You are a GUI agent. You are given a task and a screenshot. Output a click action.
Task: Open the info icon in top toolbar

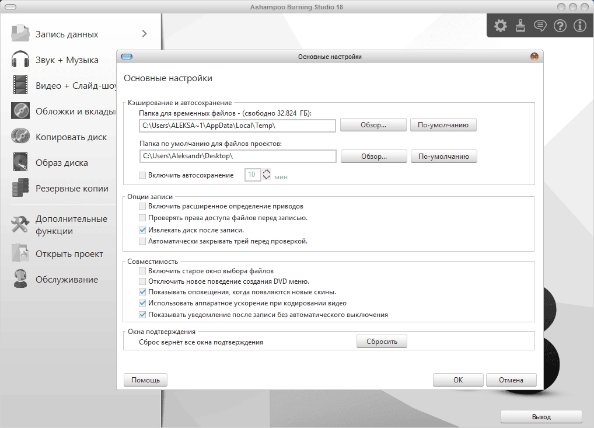(579, 26)
